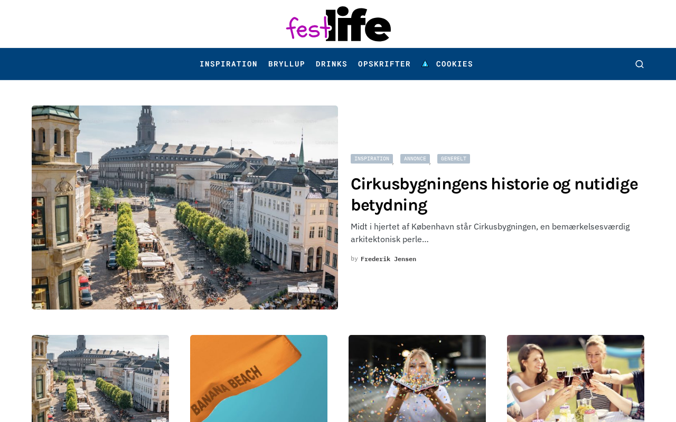Open the Inspiration menu item
The height and width of the screenshot is (422, 676).
tap(229, 64)
